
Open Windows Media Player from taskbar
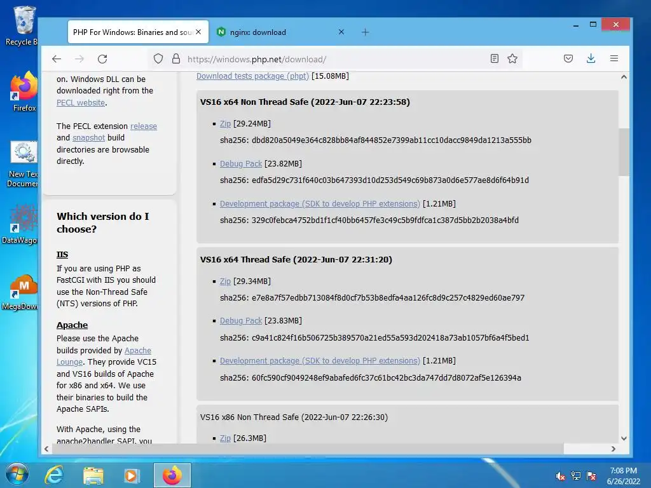[132, 475]
